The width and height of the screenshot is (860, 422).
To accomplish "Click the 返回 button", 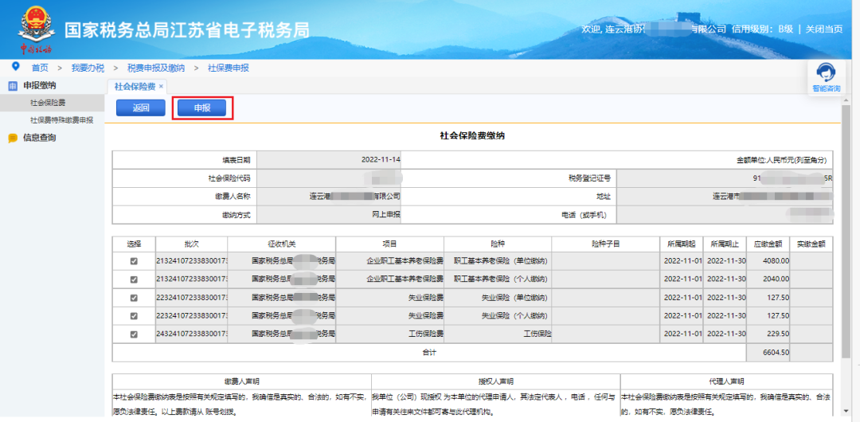I will (140, 108).
